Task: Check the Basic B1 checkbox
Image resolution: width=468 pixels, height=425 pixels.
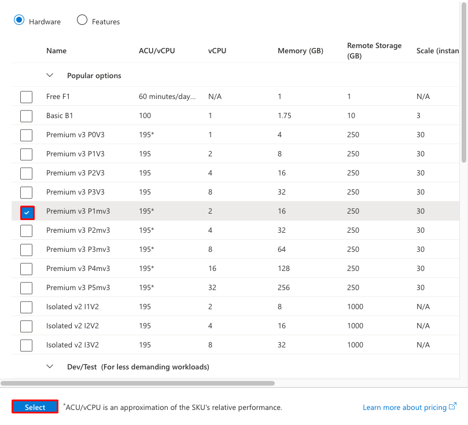Action: [26, 116]
